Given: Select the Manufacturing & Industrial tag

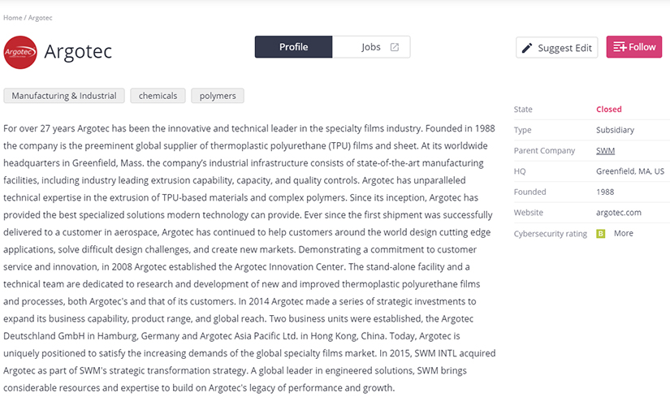Looking at the screenshot, I should tap(64, 96).
